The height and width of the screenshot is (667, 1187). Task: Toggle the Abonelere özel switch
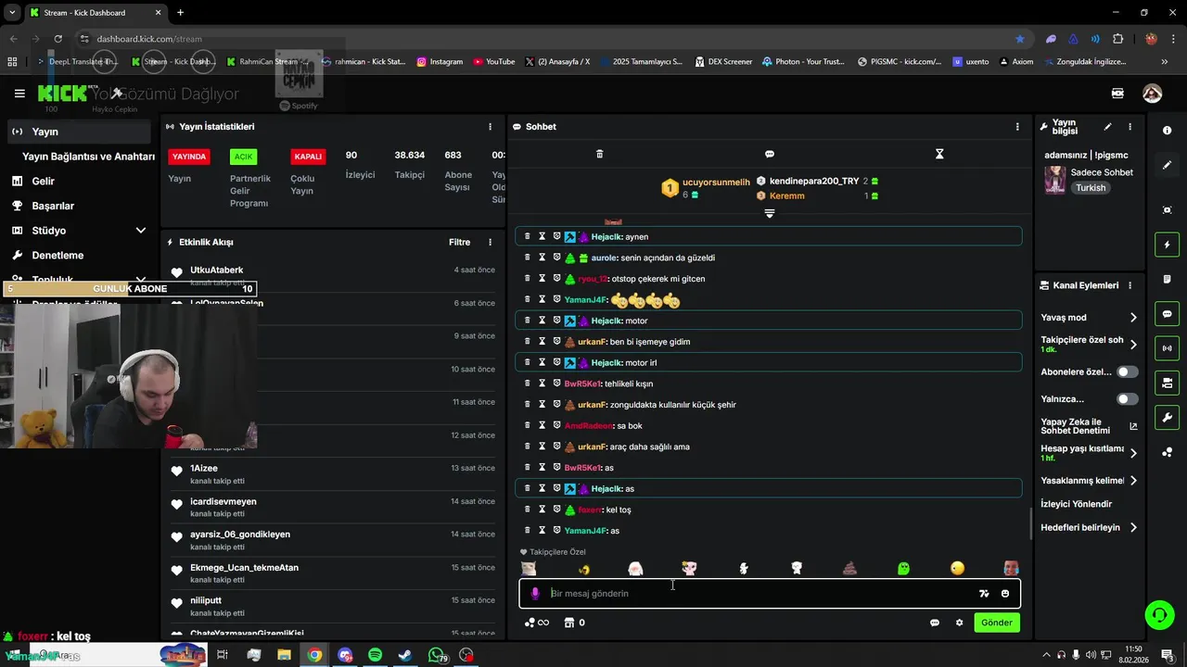pyautogui.click(x=1128, y=371)
